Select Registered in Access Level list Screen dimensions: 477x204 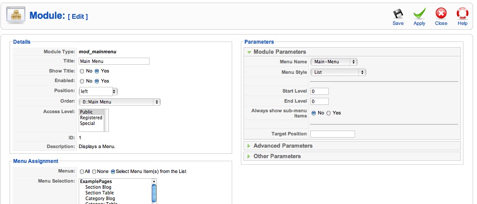(x=91, y=118)
